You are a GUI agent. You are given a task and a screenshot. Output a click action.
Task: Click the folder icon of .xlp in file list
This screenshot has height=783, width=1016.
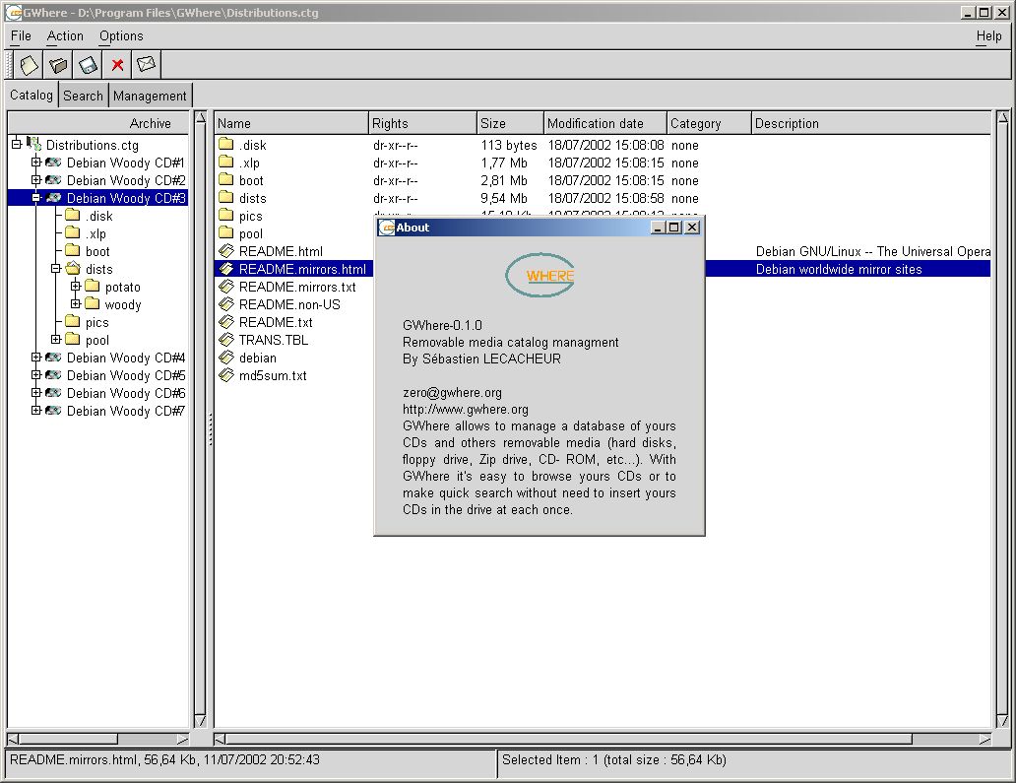pyautogui.click(x=226, y=162)
